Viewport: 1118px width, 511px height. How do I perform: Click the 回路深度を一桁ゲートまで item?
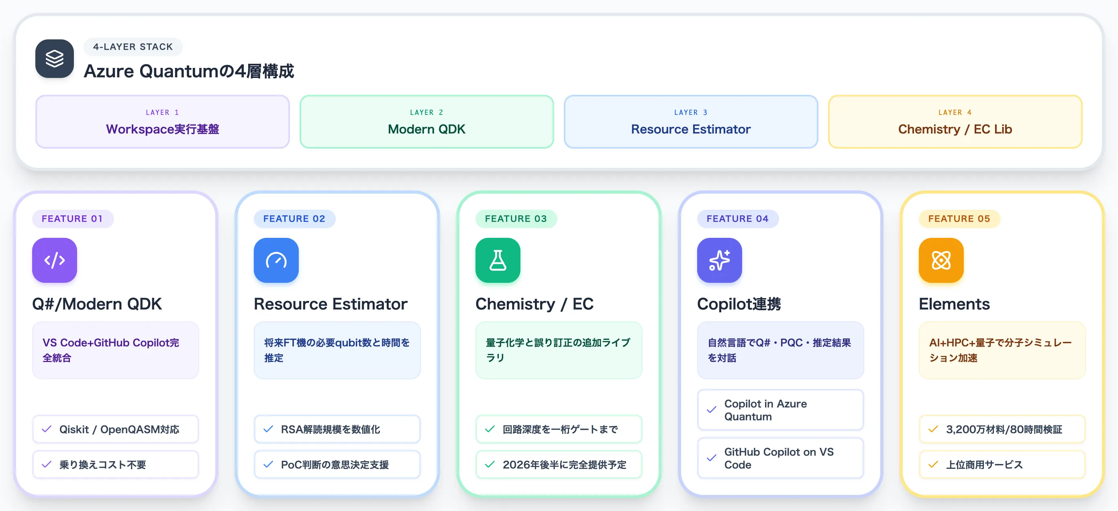[x=559, y=429]
